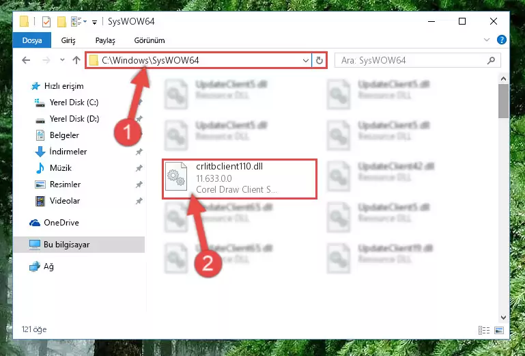The height and width of the screenshot is (356, 525).
Task: Click the crlitbclient110.dll gear file icon
Action: click(x=176, y=176)
